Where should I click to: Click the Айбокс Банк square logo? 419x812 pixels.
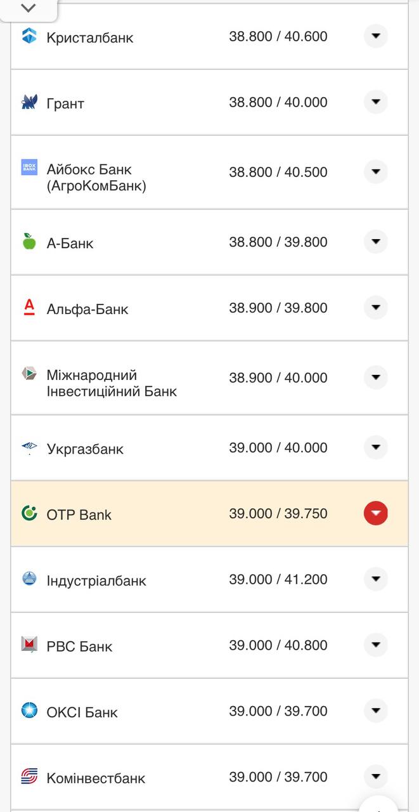(28, 167)
